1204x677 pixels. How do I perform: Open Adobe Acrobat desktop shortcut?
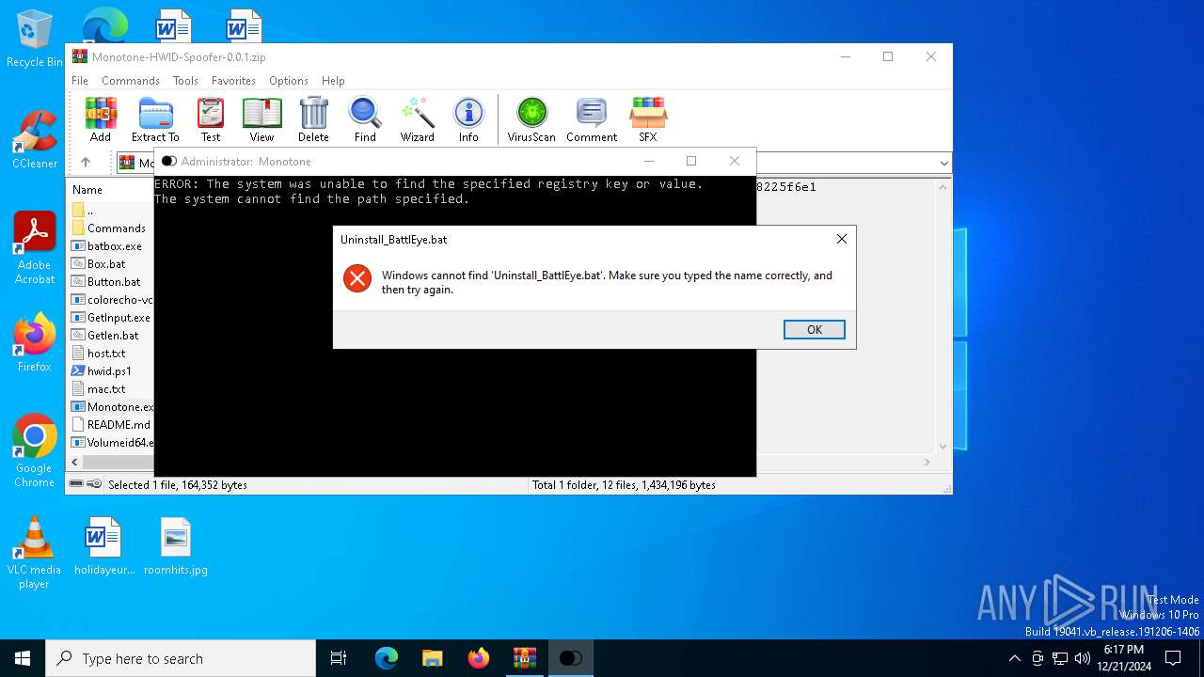pos(35,248)
